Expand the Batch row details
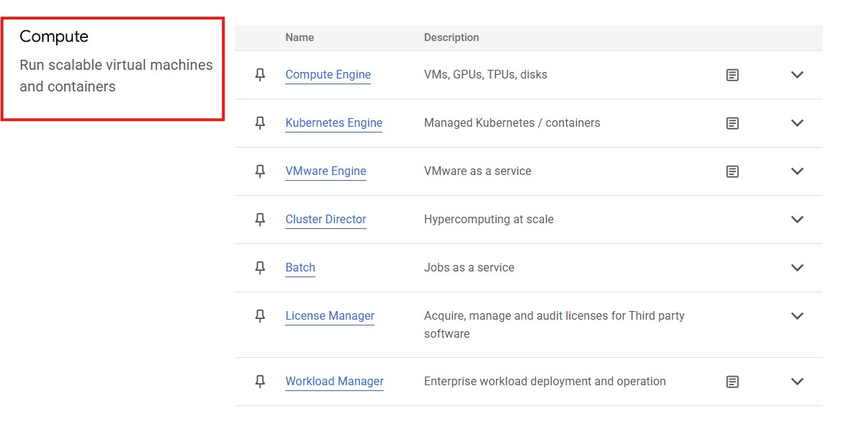 click(796, 268)
